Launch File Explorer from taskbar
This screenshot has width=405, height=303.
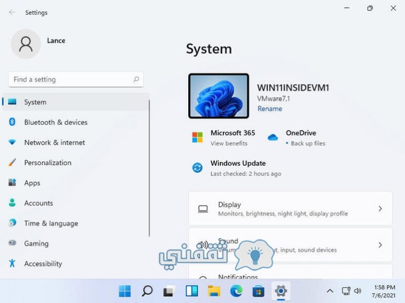pos(214,291)
